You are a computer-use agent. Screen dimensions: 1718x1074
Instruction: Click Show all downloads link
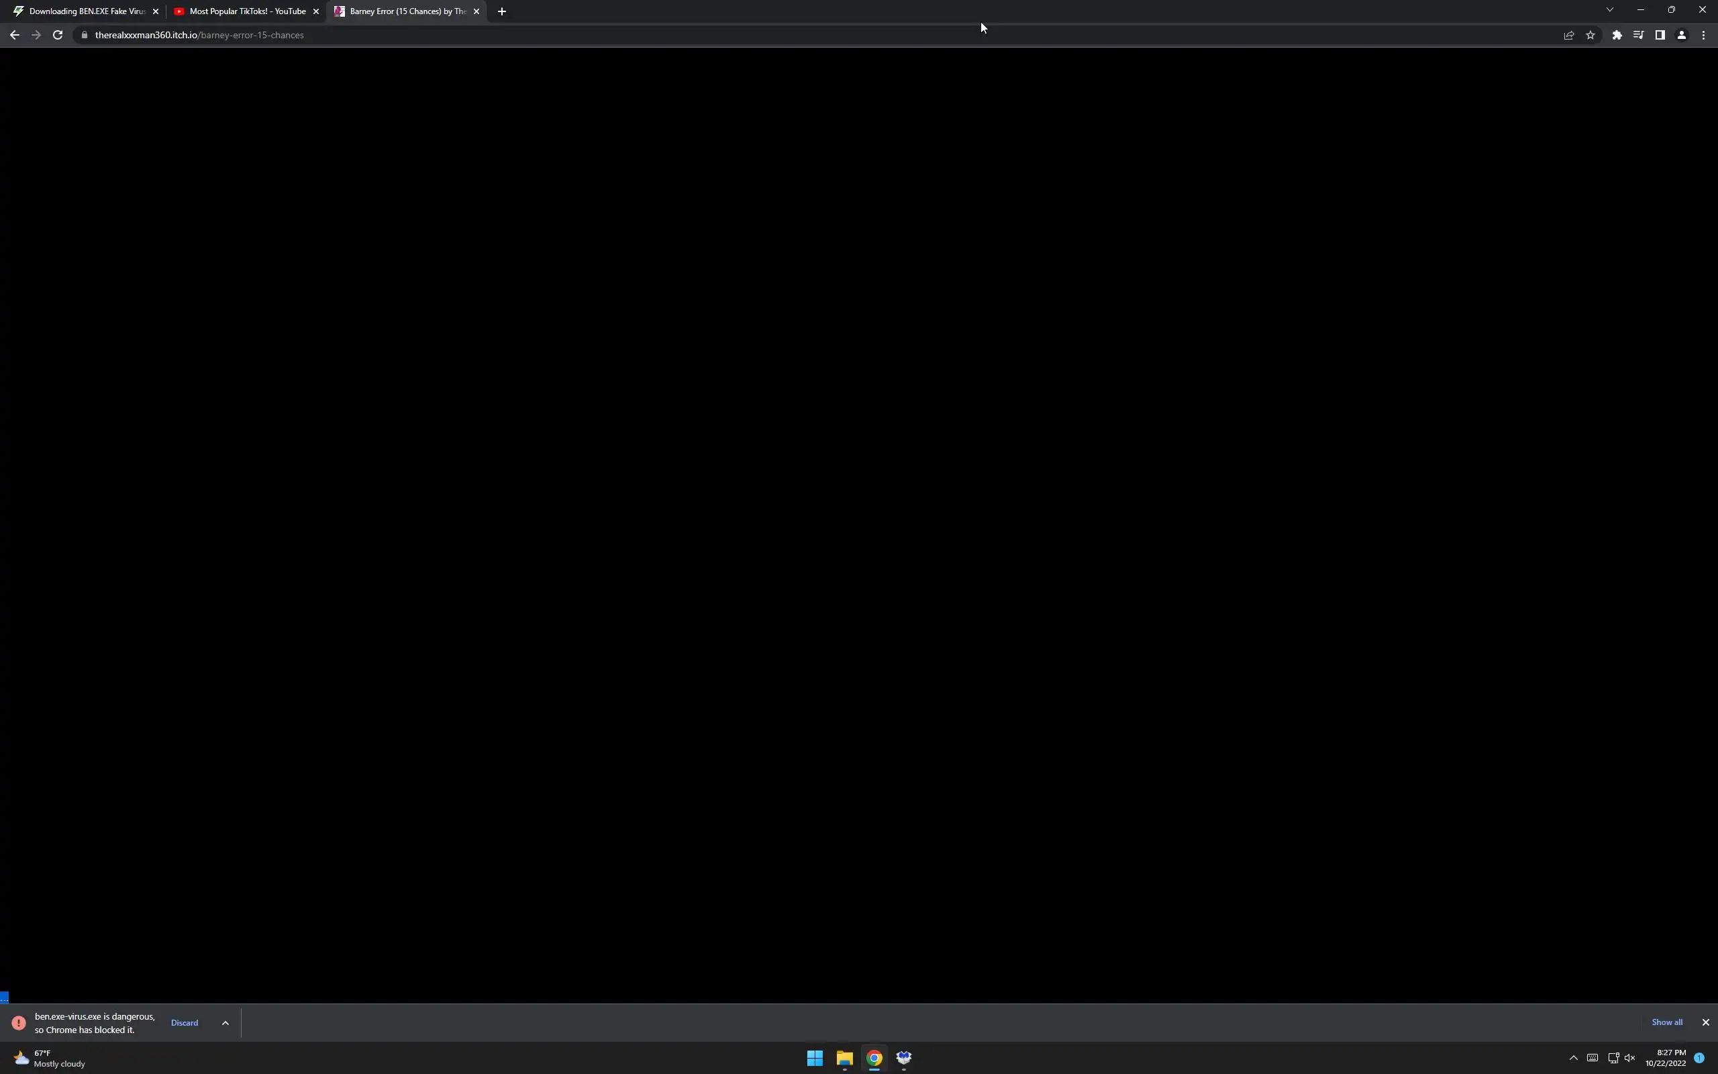tap(1666, 1022)
